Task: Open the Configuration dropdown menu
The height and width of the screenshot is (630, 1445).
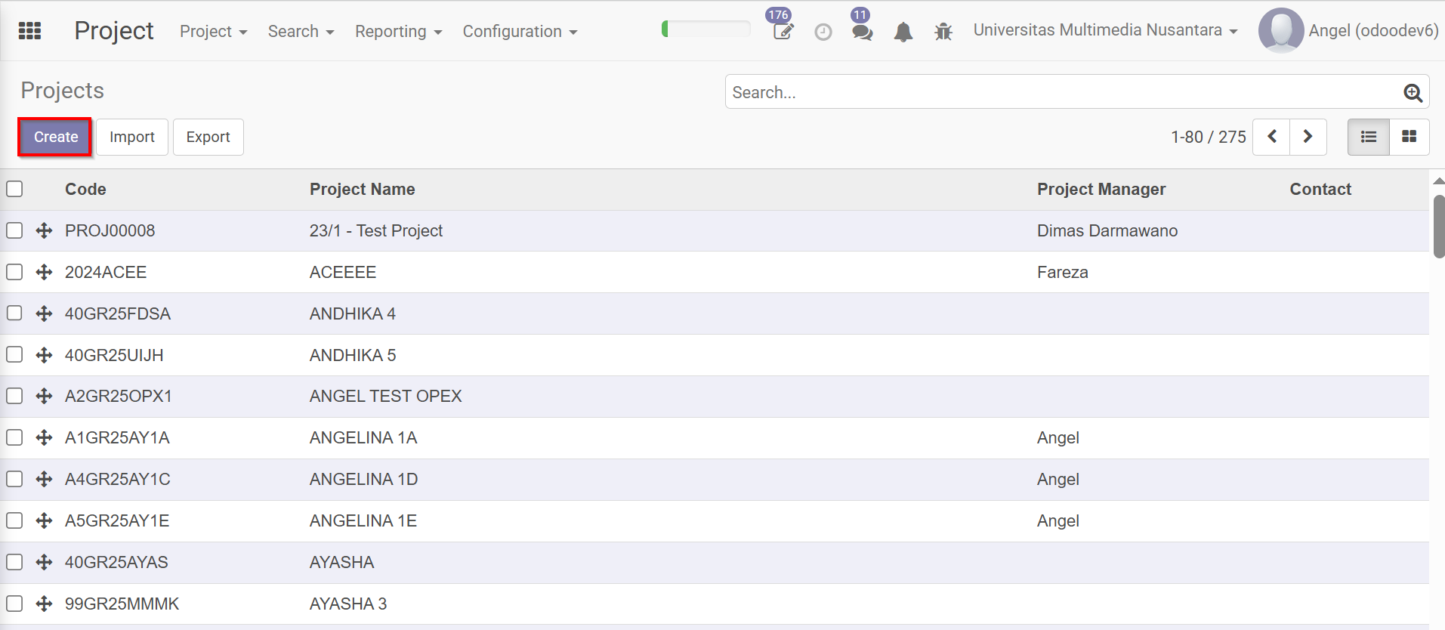Action: click(x=520, y=32)
